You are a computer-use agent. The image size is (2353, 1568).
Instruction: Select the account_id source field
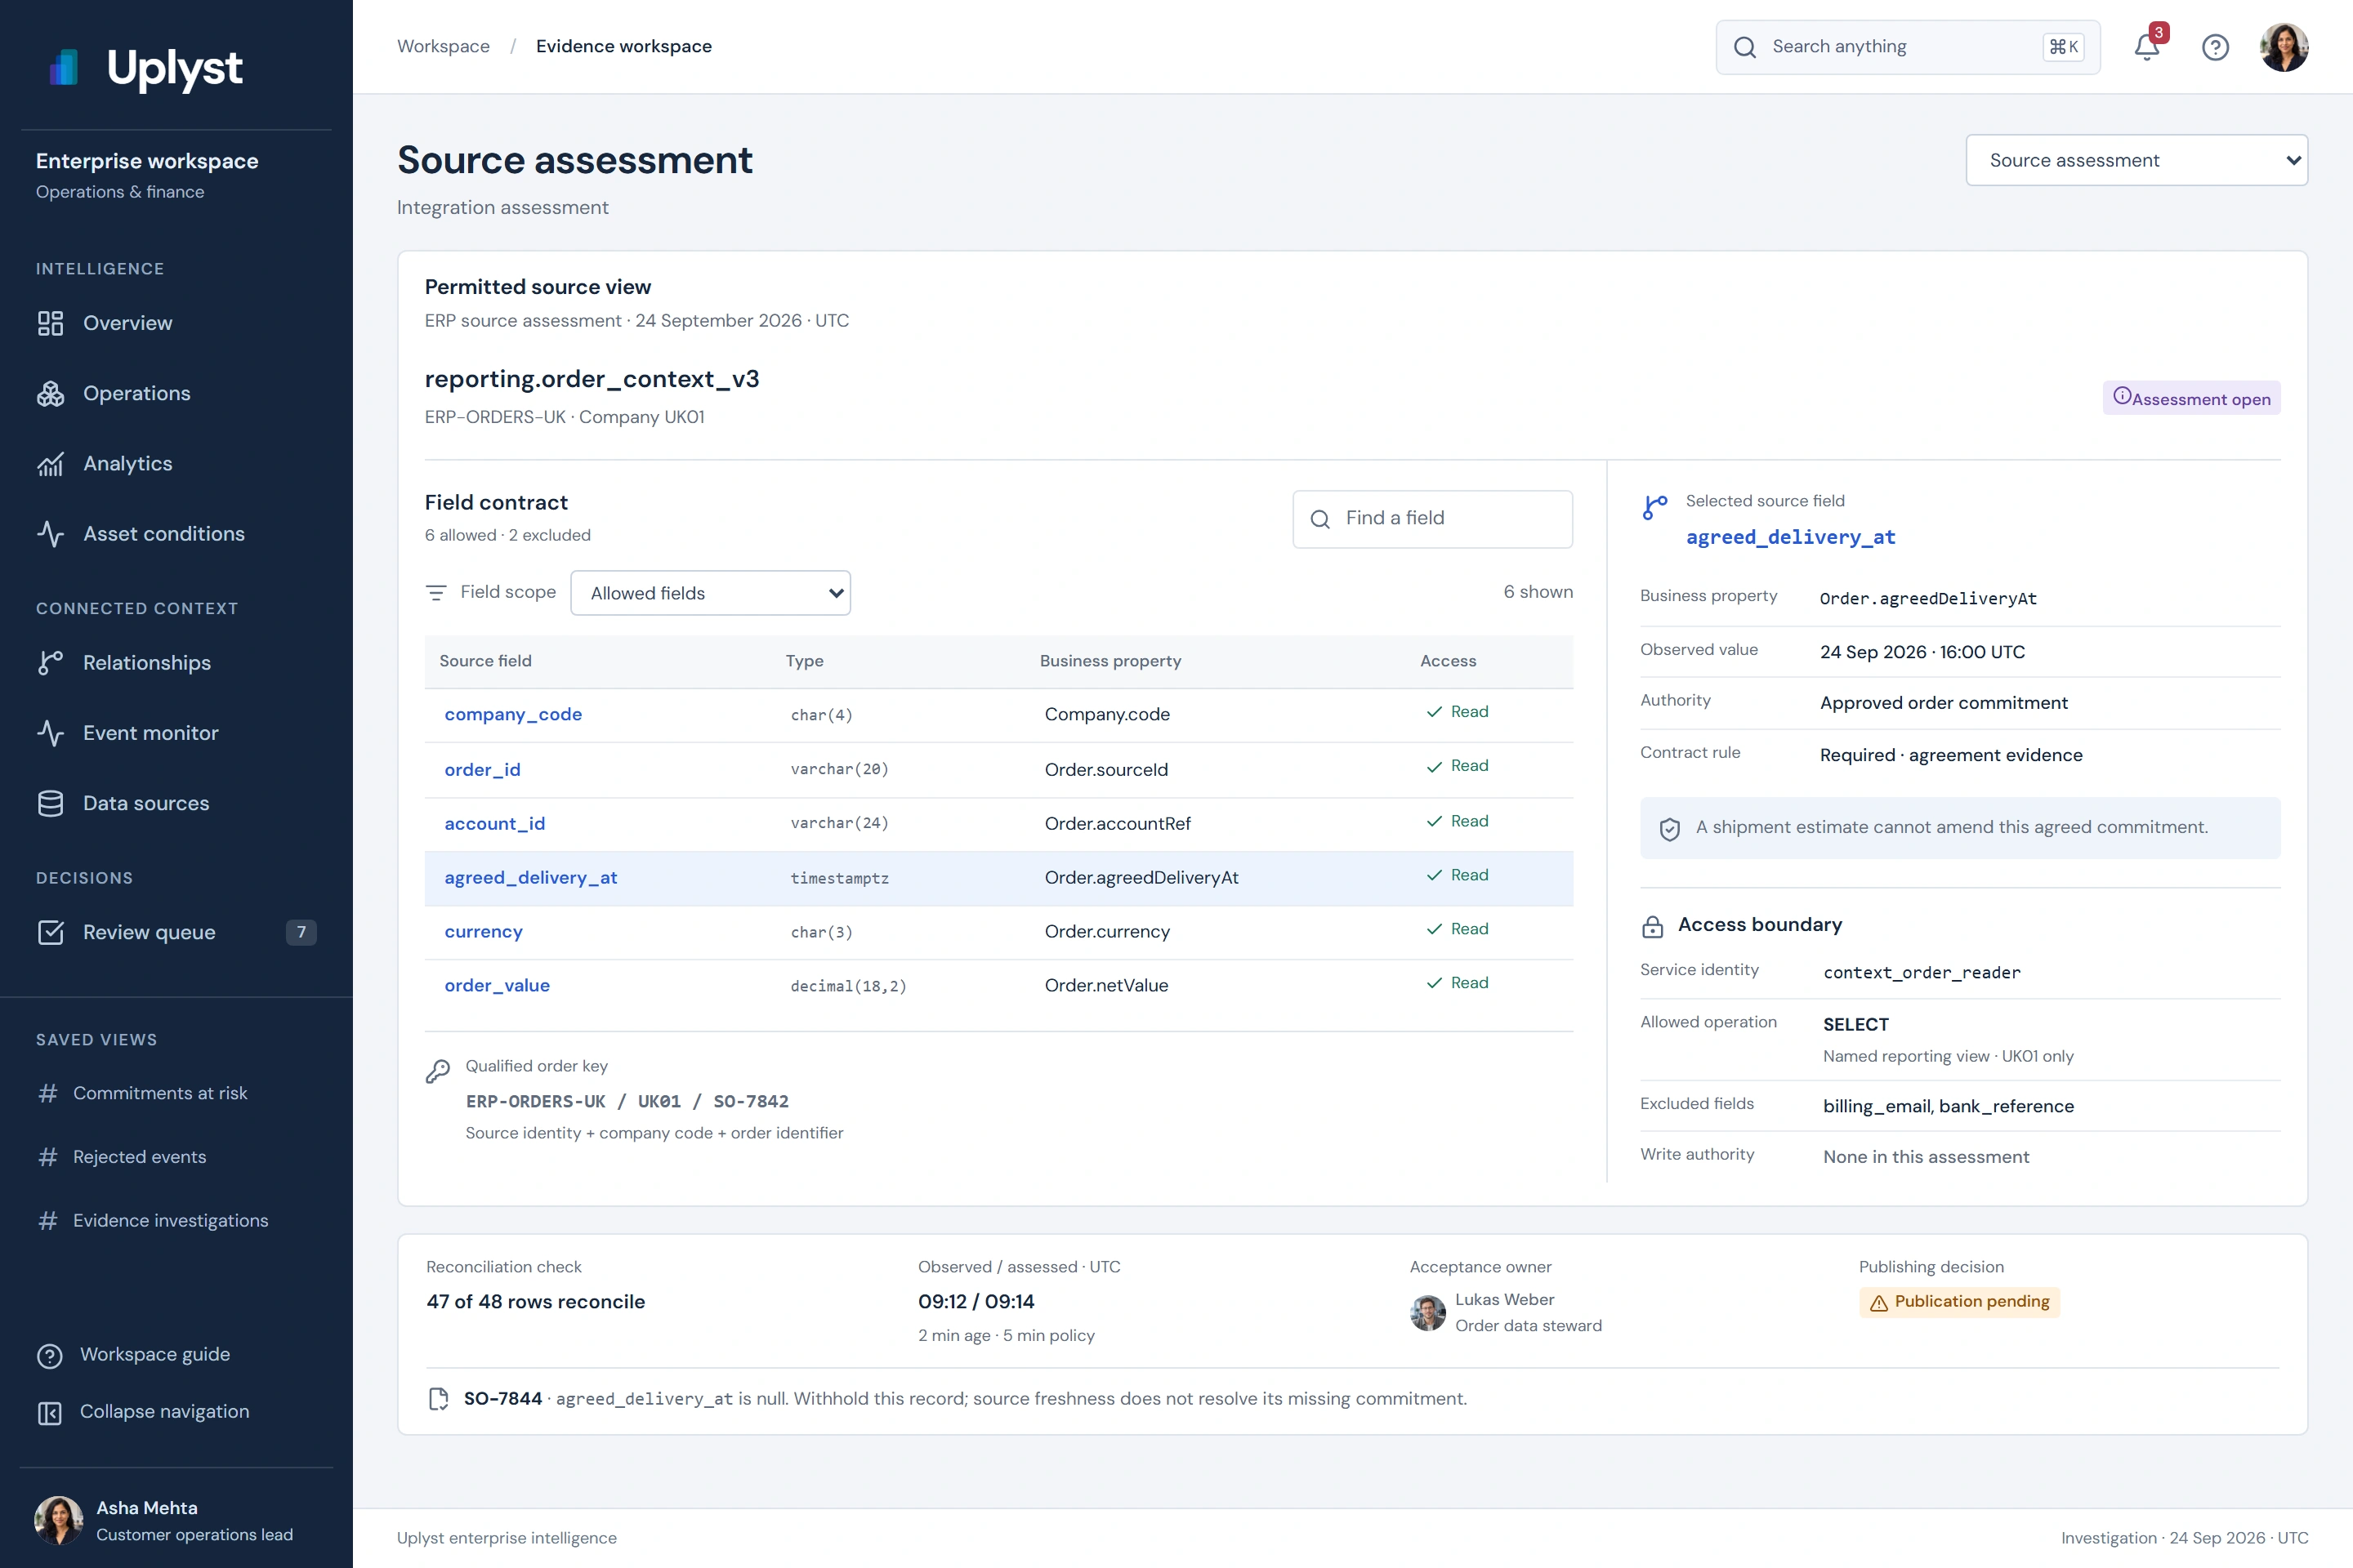pyautogui.click(x=494, y=824)
